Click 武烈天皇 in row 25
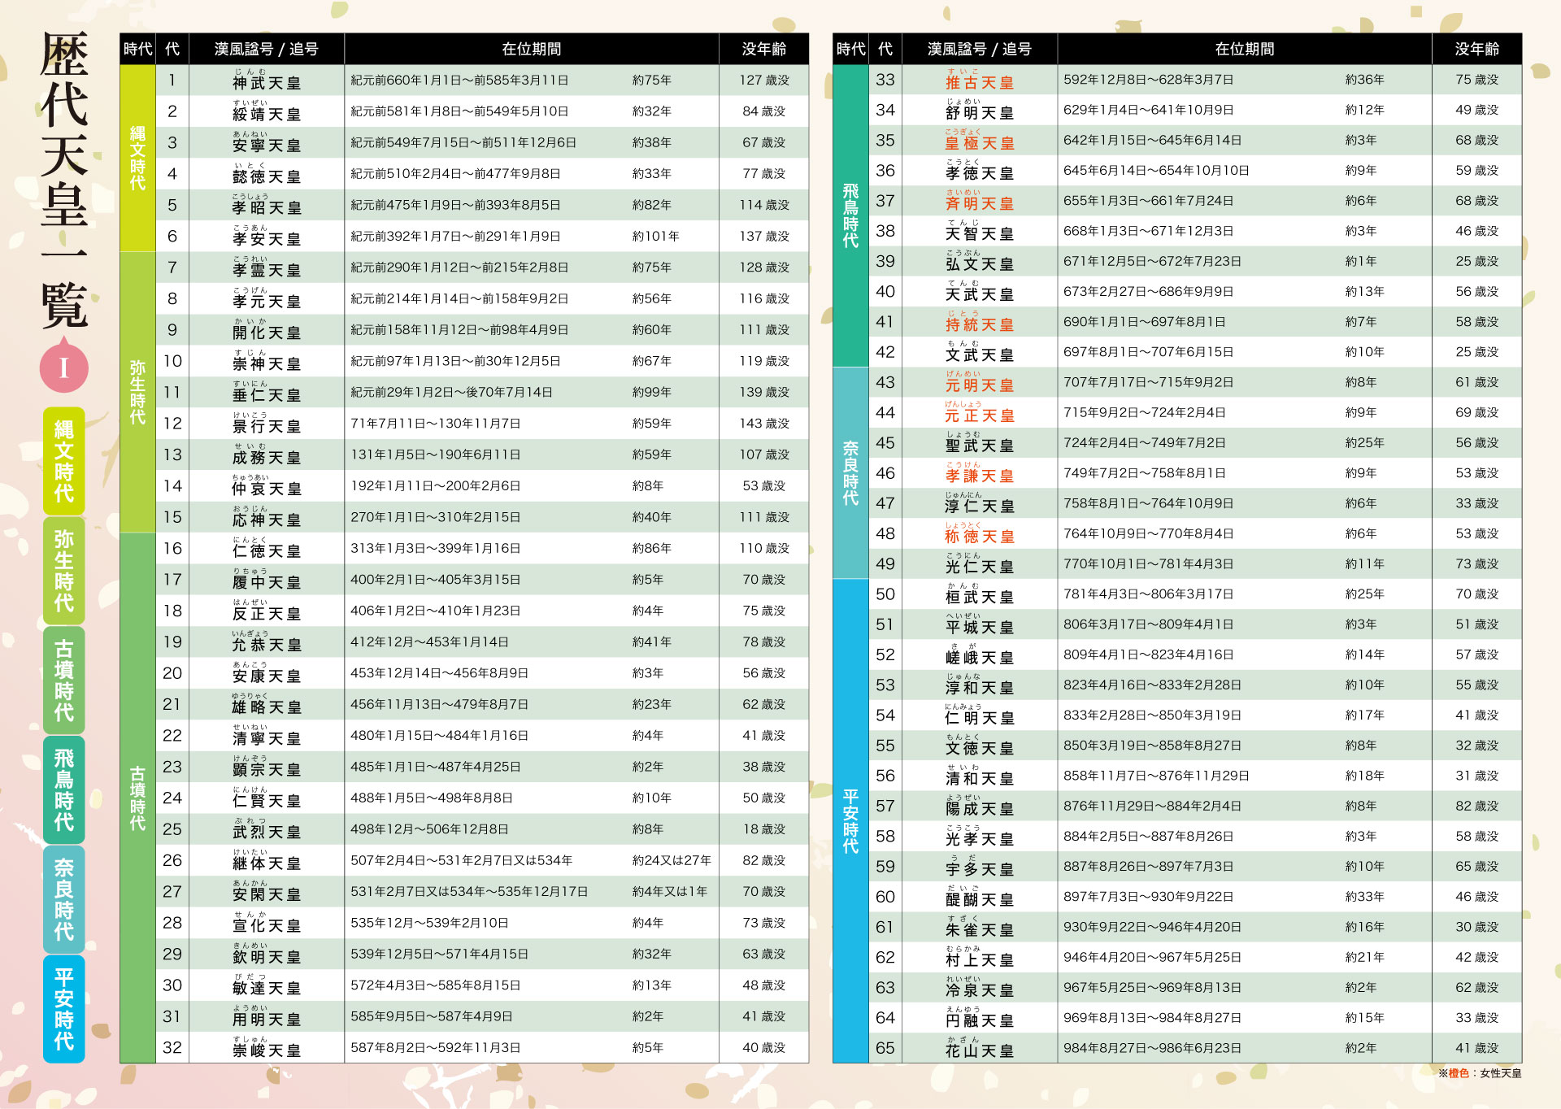1561x1109 pixels. (267, 832)
